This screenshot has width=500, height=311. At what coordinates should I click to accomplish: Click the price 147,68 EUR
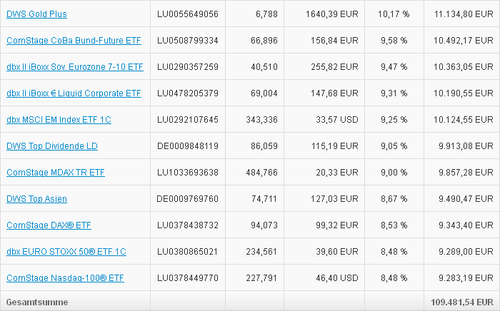pos(334,93)
